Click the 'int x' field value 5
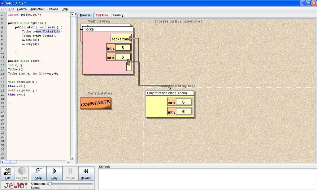317x190 pixels. [183, 102]
